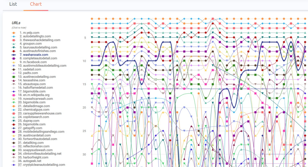Click the yellow triangle marker for m.facebook.com
Image resolution: width=308 pixels, height=167 pixels.
(x=13, y=62)
